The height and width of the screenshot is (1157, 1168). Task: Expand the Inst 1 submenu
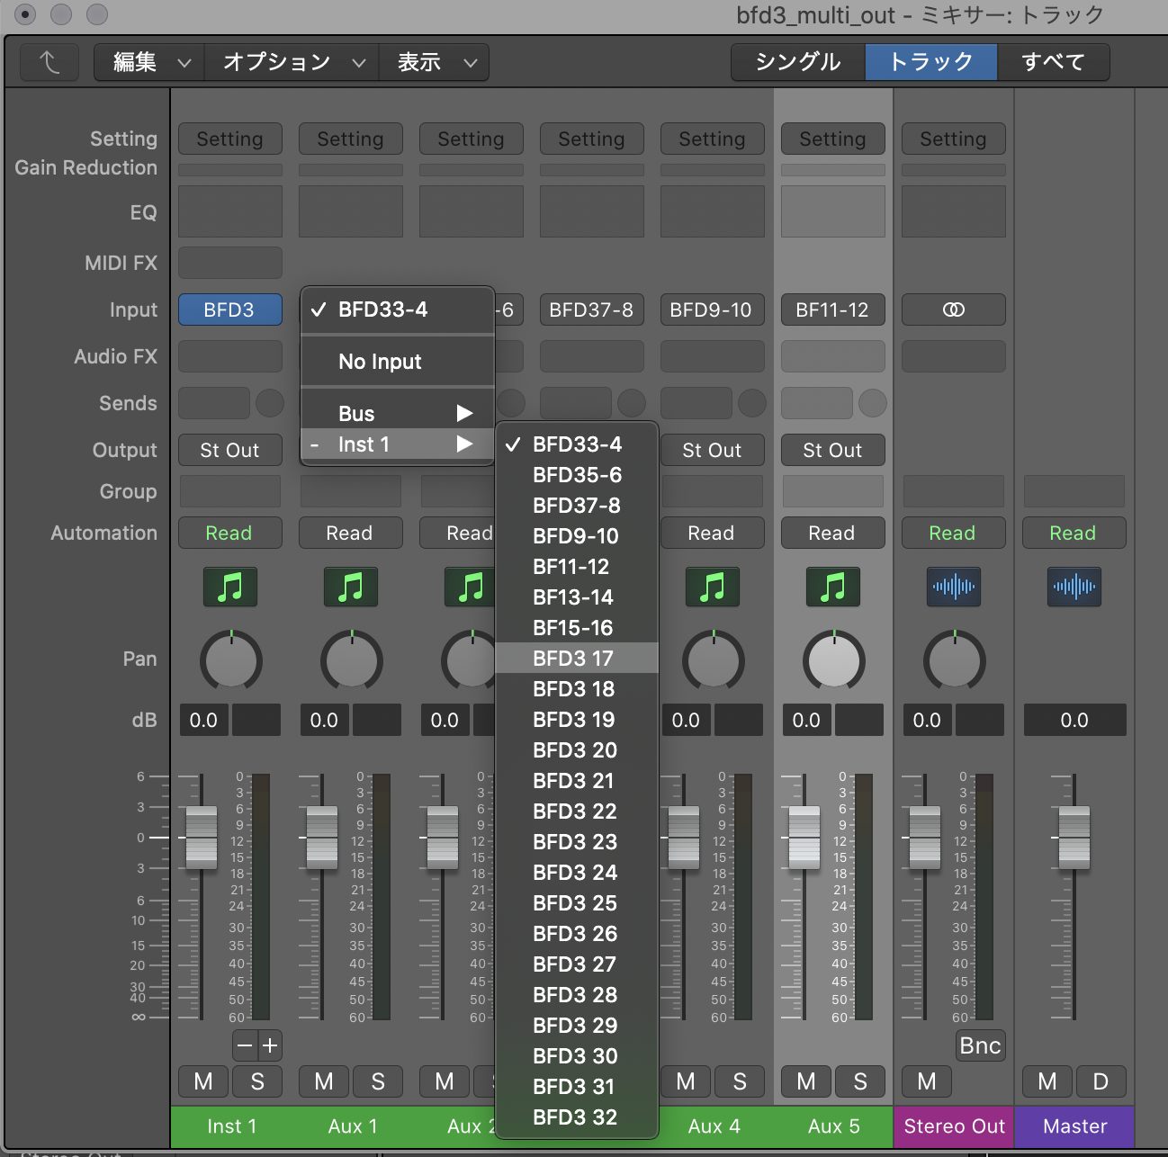point(398,444)
